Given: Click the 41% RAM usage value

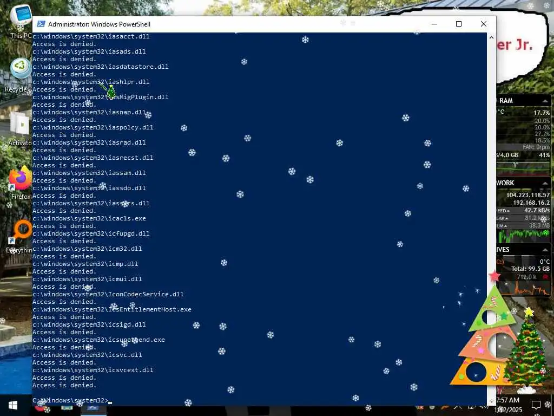Looking at the screenshot, I should point(544,155).
